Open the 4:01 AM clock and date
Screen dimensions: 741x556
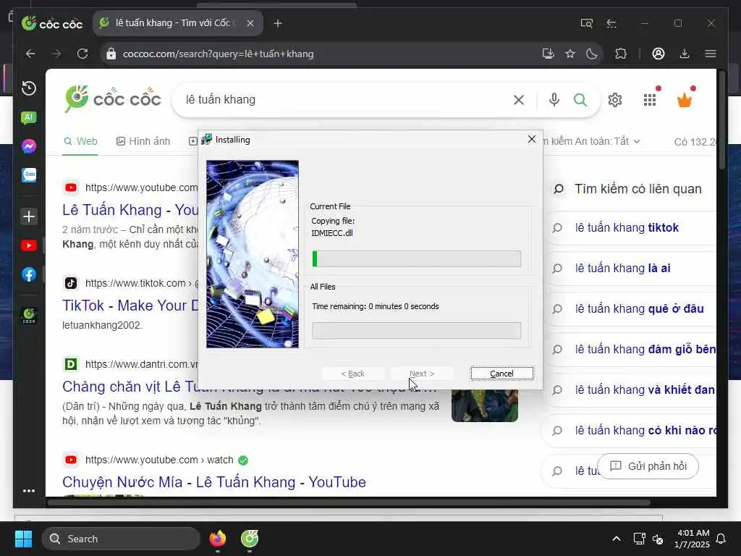(x=692, y=539)
